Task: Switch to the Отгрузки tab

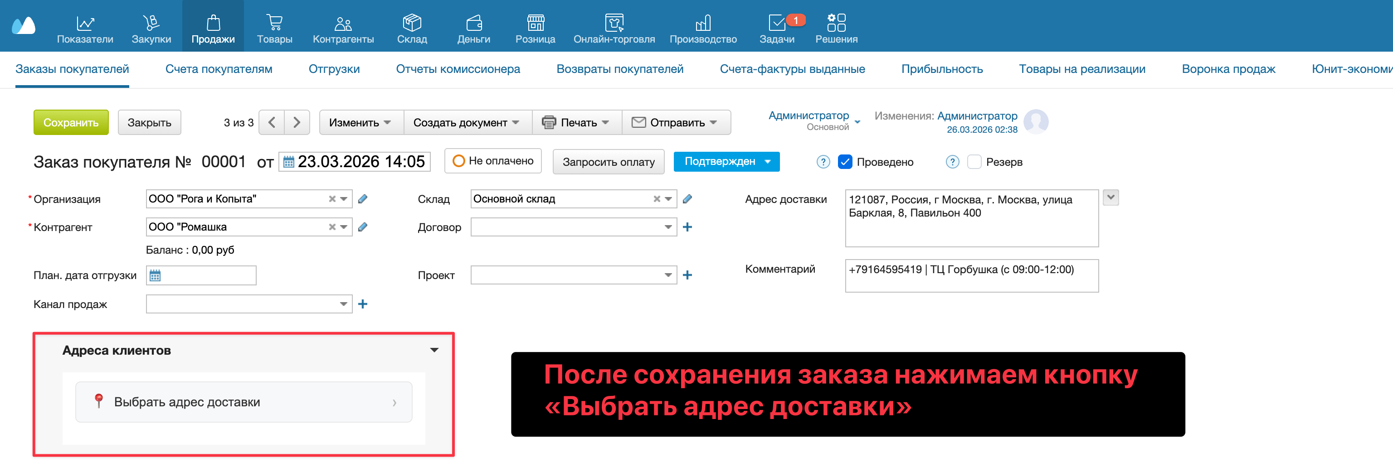Action: click(334, 69)
